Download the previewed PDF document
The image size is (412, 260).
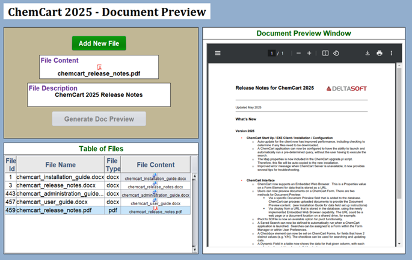point(367,53)
